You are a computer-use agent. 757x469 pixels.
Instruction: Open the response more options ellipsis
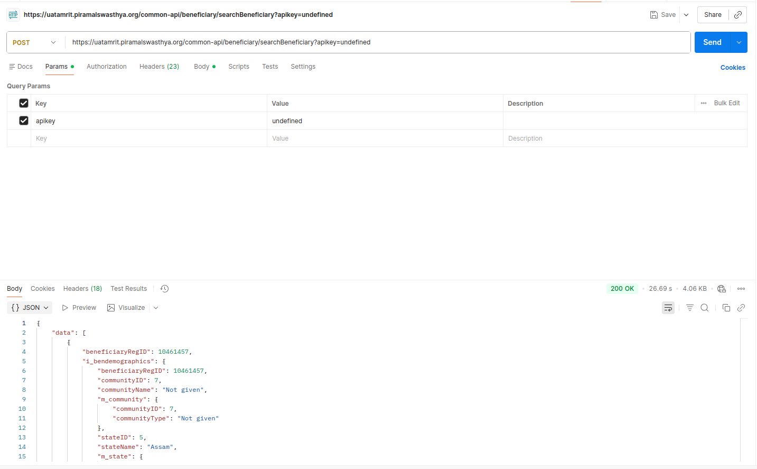tap(741, 289)
